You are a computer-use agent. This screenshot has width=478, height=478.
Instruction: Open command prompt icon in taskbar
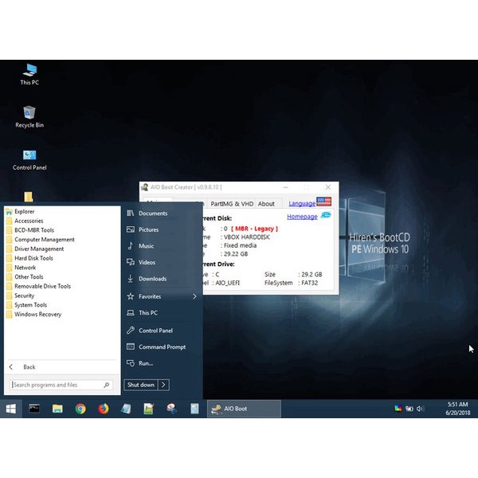pyautogui.click(x=34, y=409)
